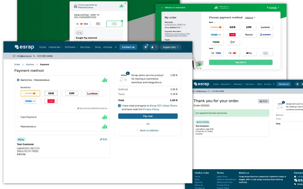This screenshot has width=303, height=189.
Task: Expand the Services menu in payment page header
Action: (86, 47)
